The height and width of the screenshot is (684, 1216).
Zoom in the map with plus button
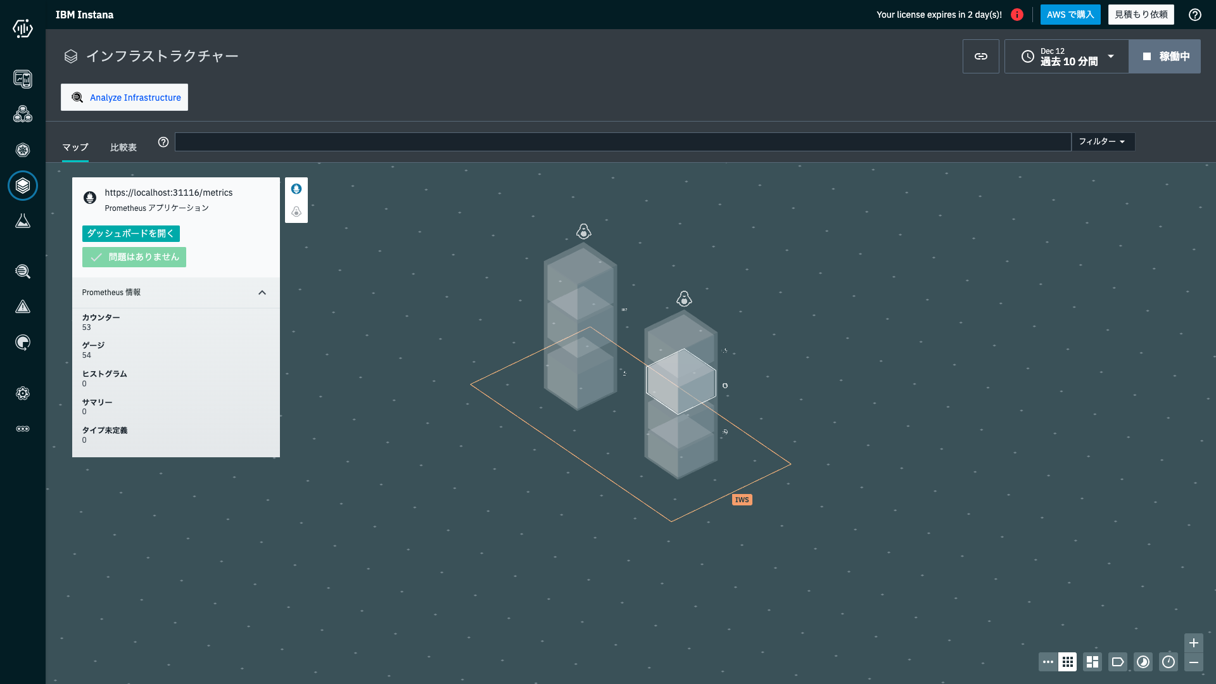[x=1193, y=643]
